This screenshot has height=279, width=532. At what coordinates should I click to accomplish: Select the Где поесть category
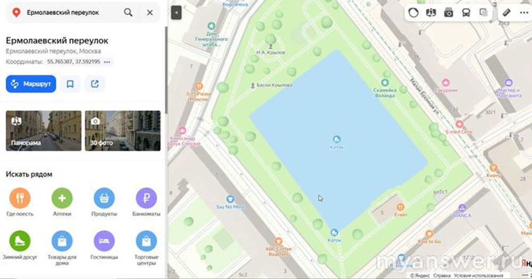click(20, 199)
